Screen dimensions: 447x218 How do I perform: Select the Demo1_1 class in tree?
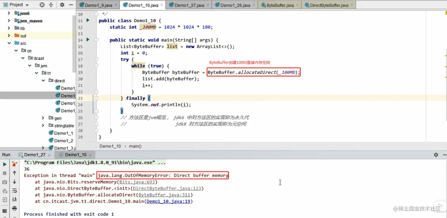click(61, 133)
